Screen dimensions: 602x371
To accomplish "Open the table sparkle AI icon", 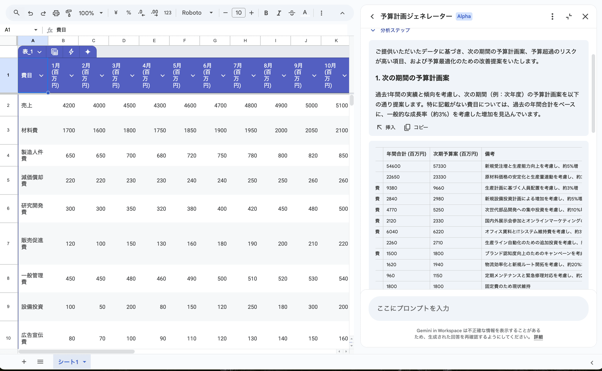I will (x=88, y=52).
